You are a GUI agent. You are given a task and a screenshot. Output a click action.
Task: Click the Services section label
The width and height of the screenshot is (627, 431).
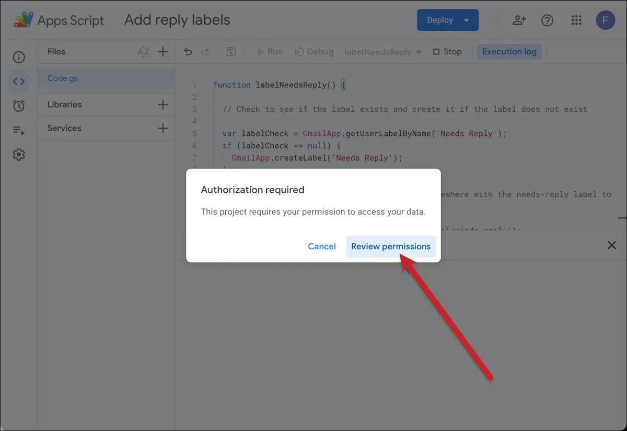(x=64, y=128)
